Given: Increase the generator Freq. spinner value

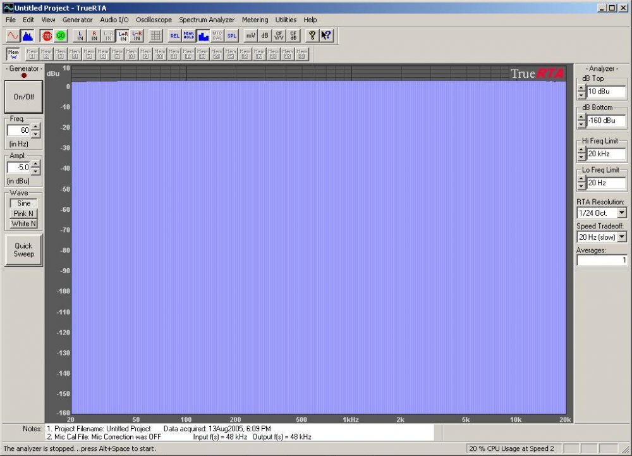Looking at the screenshot, I should 36,127.
